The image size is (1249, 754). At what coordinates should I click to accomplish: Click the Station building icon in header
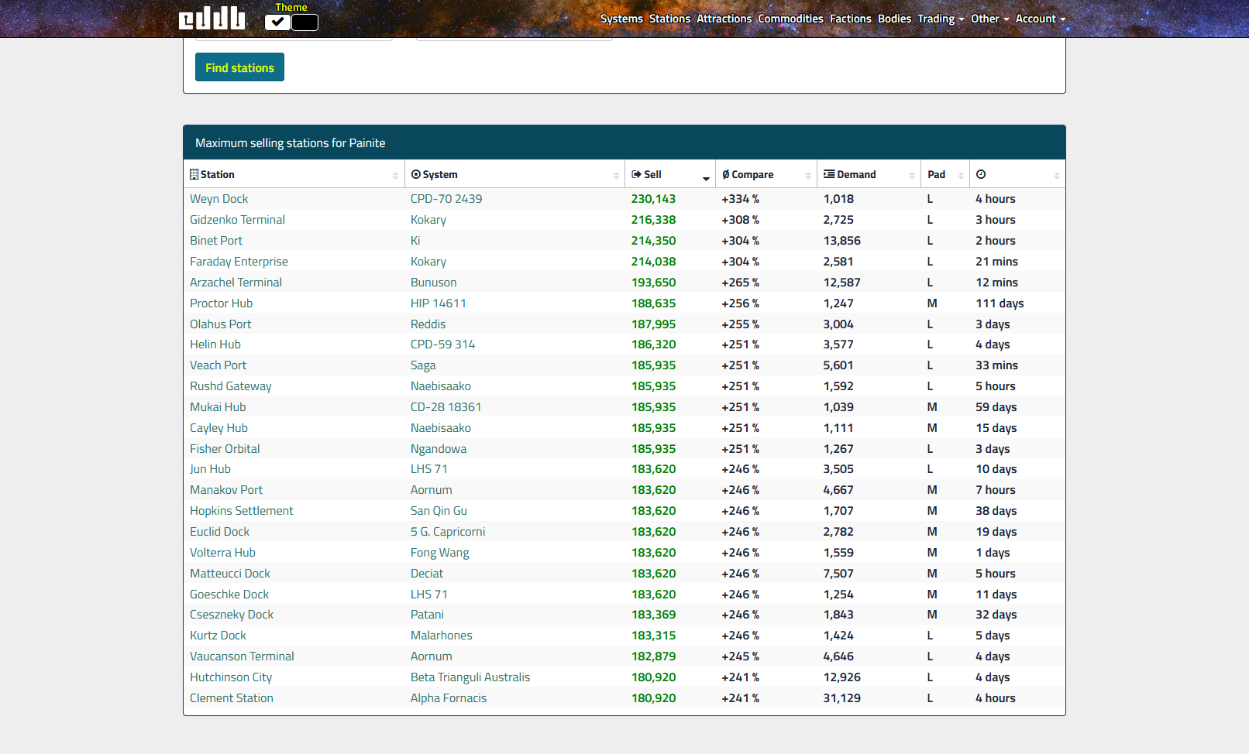point(194,174)
